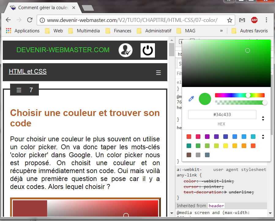Image resolution: width=275 pixels, height=221 pixels.
Task: Click the current green color preview circle
Action: [205, 99]
